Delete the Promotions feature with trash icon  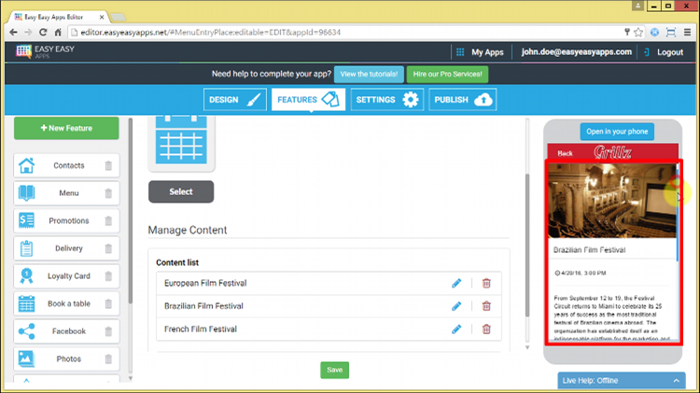108,221
